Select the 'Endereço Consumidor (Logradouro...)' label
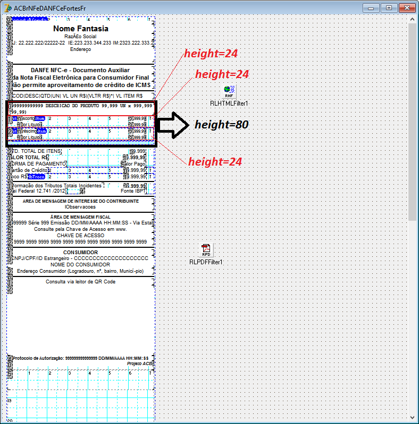This screenshot has height=424, width=419. [x=80, y=271]
